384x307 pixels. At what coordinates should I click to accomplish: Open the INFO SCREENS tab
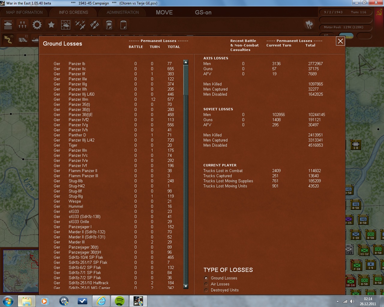(73, 12)
